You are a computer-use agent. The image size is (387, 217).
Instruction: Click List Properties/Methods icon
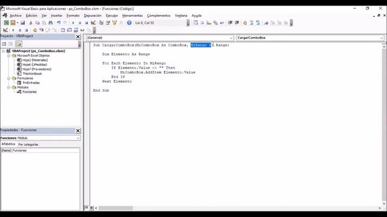pyautogui.click(x=195, y=23)
